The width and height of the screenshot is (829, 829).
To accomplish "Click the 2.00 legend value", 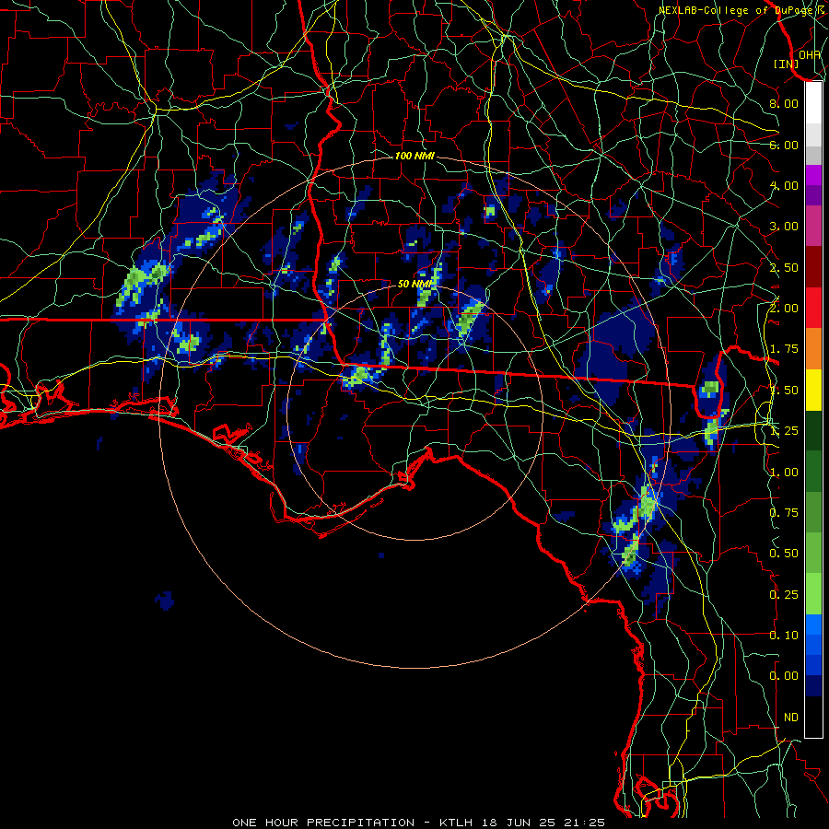I will coord(784,309).
